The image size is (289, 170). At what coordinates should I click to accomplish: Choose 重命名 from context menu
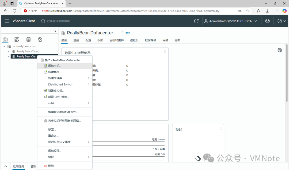click(65, 136)
